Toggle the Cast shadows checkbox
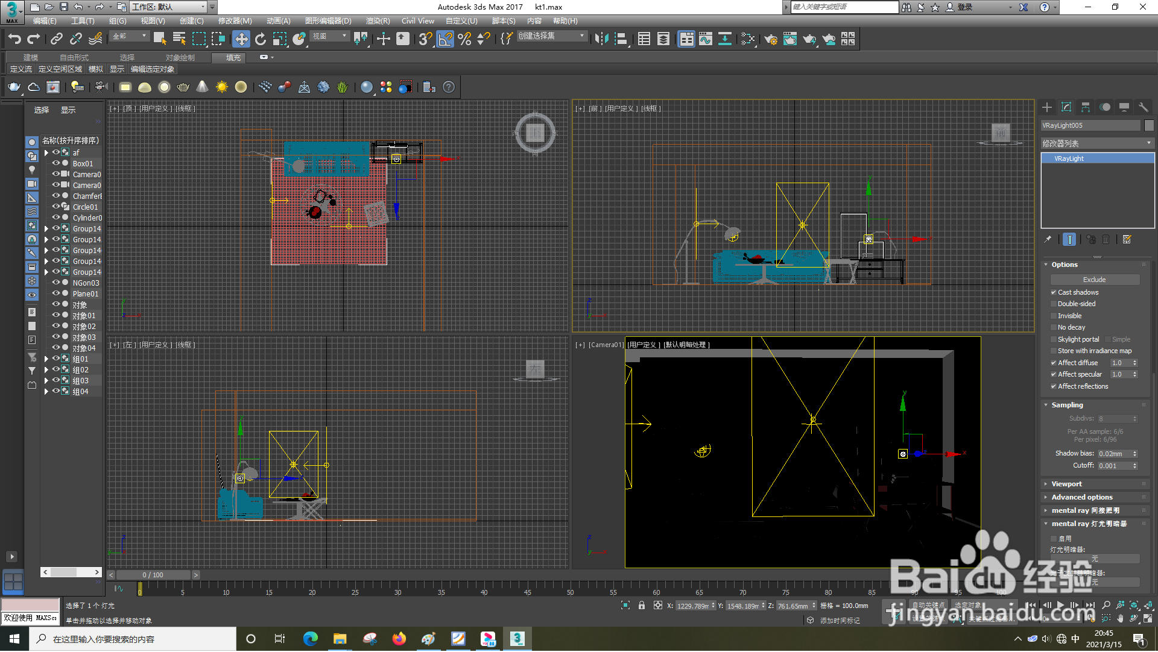This screenshot has height=652, width=1158. pos(1054,292)
